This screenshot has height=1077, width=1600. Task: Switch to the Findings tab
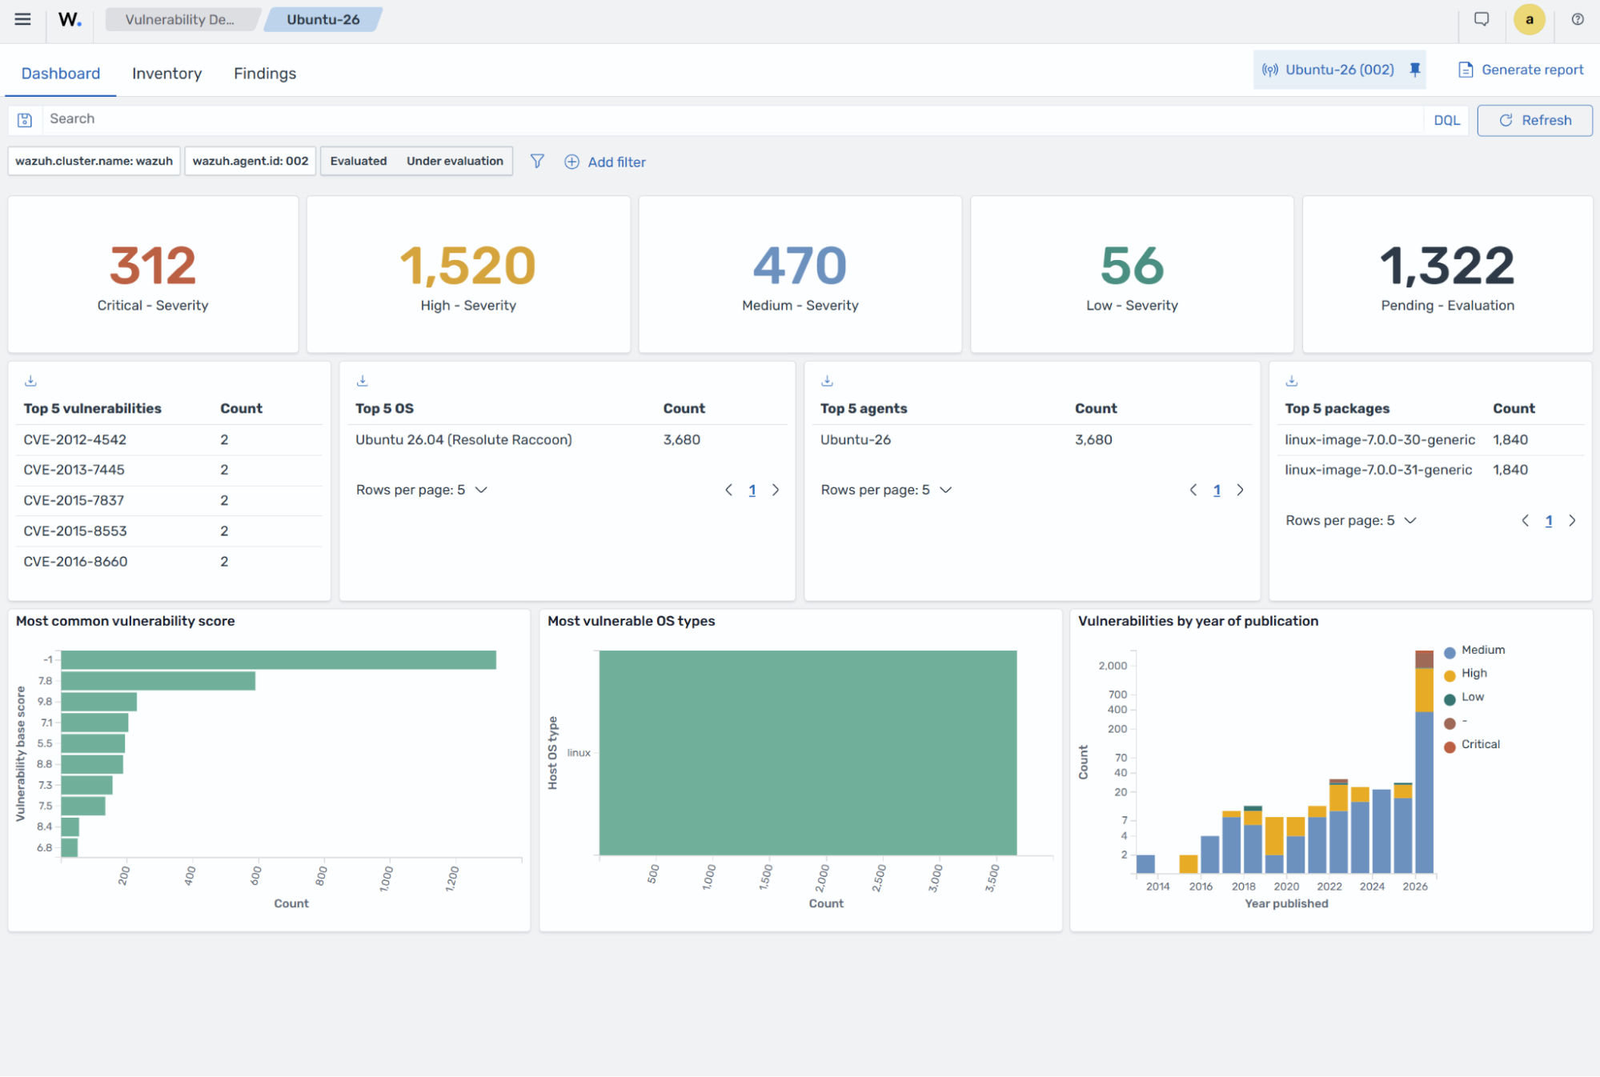click(265, 74)
